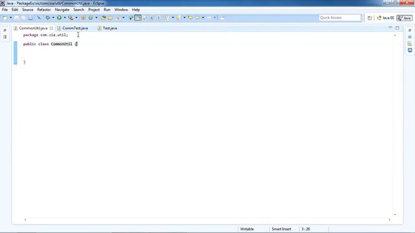The image size is (415, 233).
Task: Open the Refactor menu
Action: (44, 10)
